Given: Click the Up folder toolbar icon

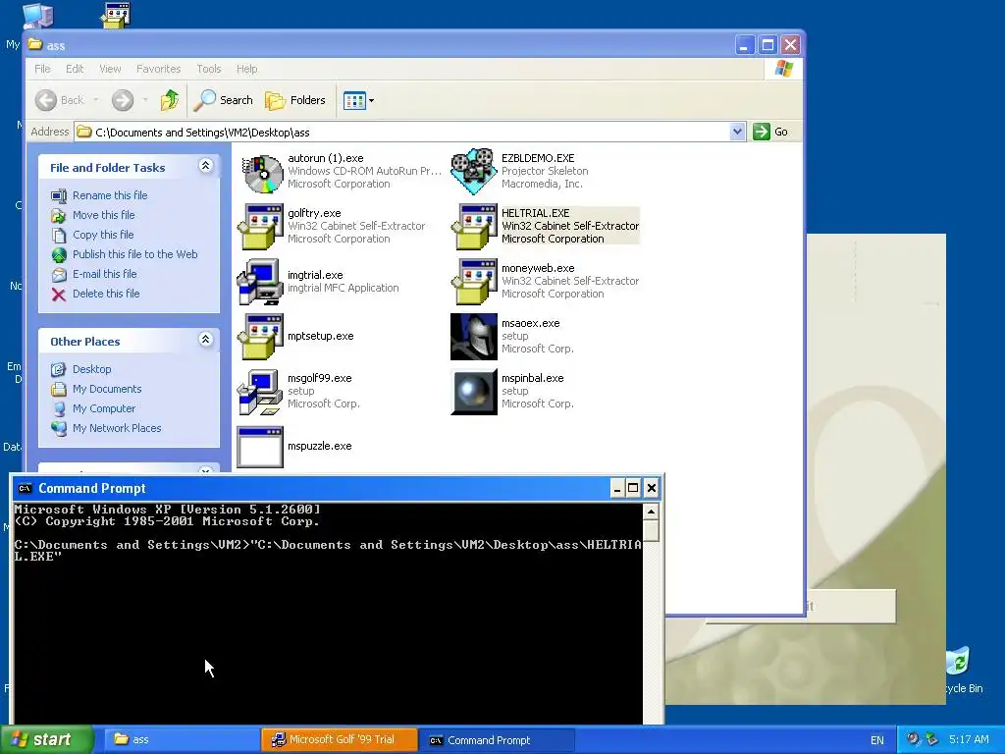Looking at the screenshot, I should coord(170,100).
